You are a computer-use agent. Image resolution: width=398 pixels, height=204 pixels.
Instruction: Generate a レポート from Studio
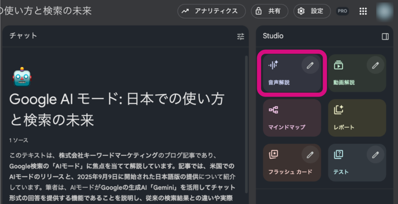click(x=357, y=118)
